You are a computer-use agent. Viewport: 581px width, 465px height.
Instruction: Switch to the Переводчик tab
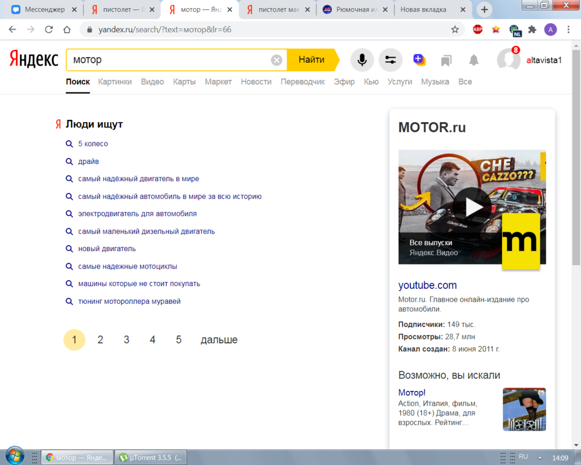(x=303, y=81)
